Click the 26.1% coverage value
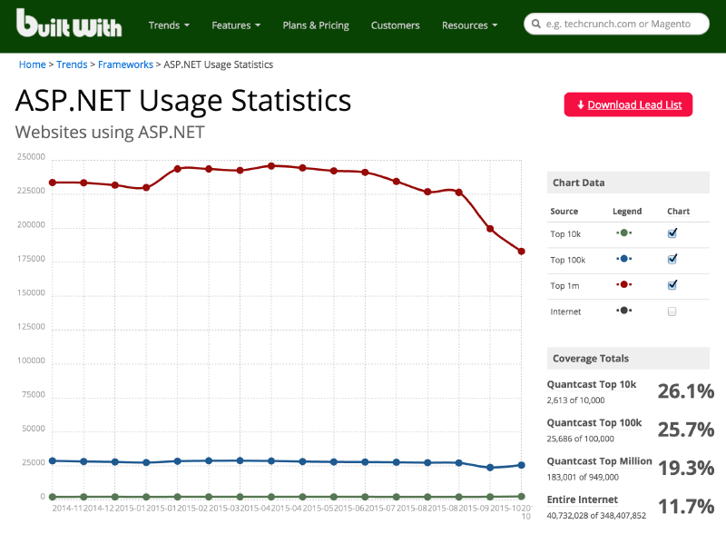726x534 pixels. [x=686, y=391]
